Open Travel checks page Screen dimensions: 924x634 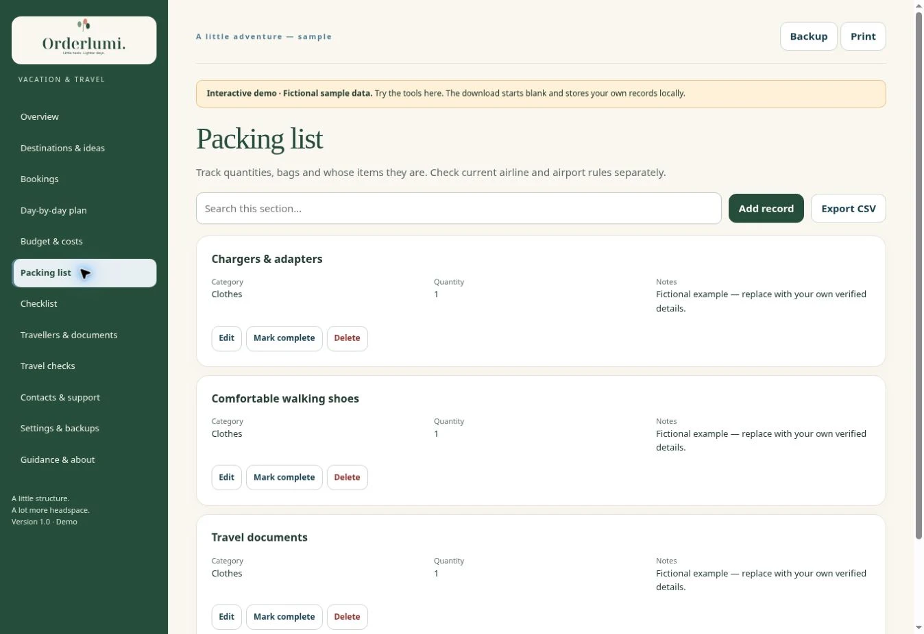pos(84,366)
